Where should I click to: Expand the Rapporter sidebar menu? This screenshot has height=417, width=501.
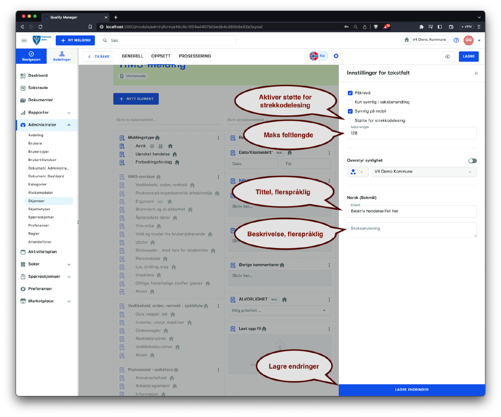point(69,113)
